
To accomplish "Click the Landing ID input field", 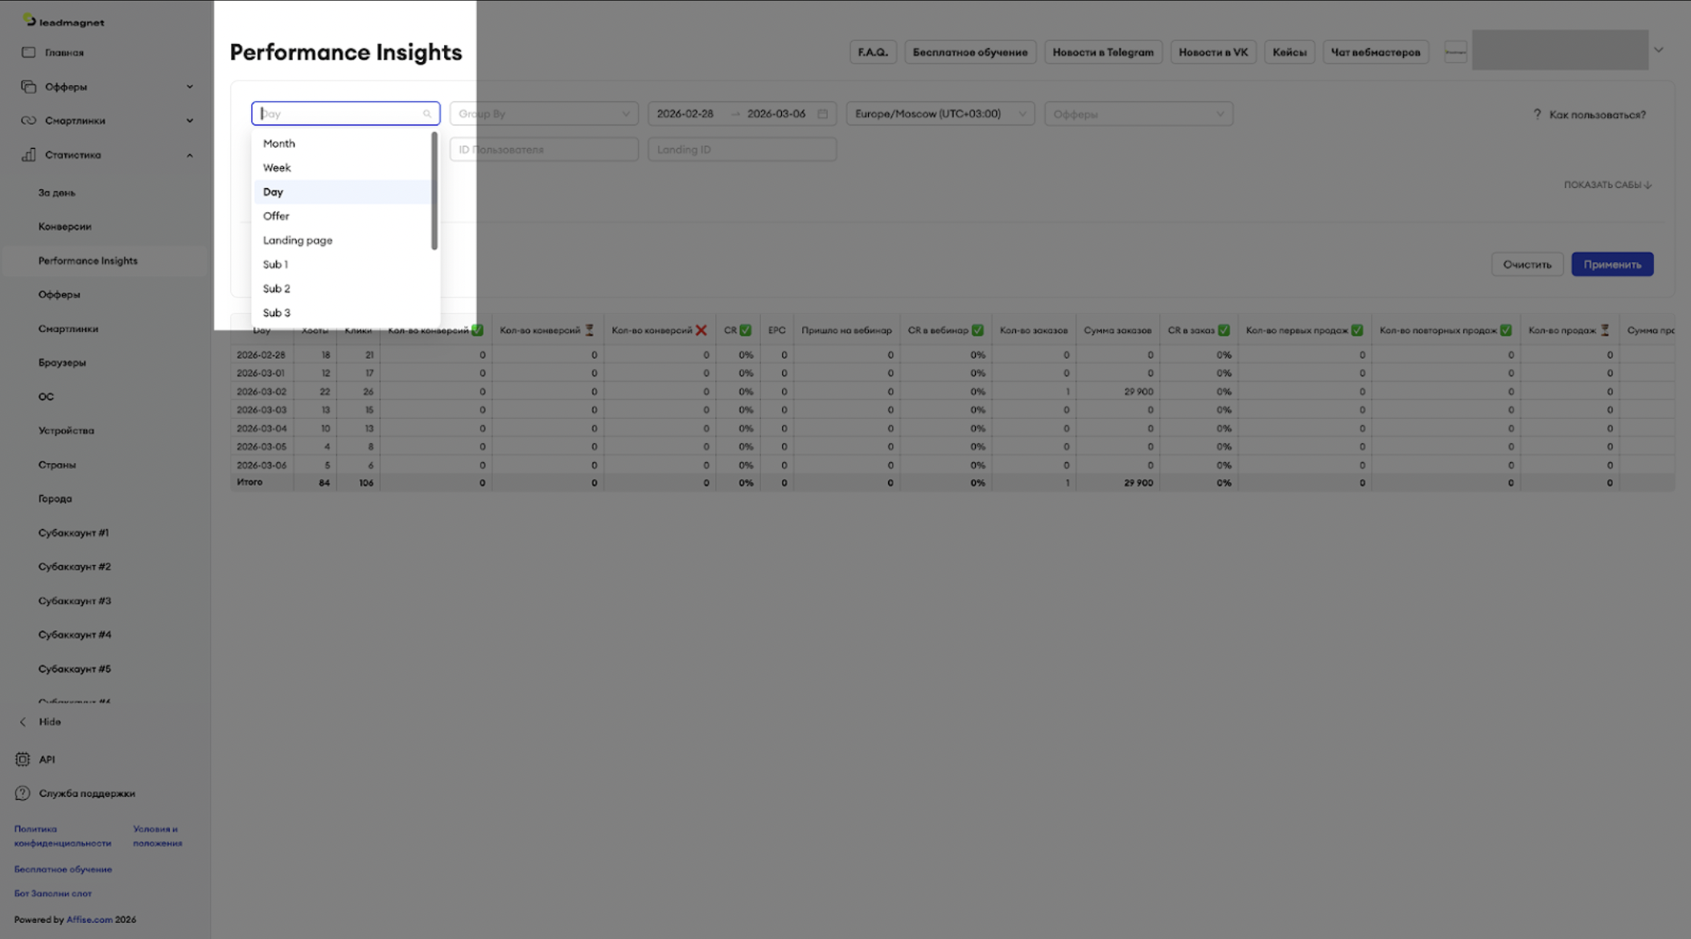I will 742,150.
